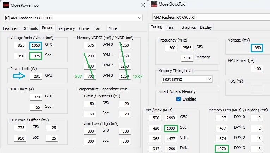The image size is (270, 153).
Task: Click Memory VDDCI DPM 0 field 675
Action: pyautogui.click(x=90, y=45)
